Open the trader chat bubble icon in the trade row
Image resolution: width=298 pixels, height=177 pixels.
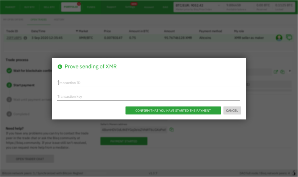tap(289, 38)
